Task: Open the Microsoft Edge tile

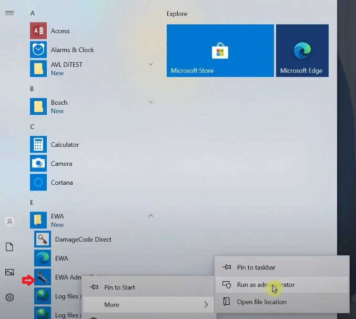Action: tap(302, 51)
